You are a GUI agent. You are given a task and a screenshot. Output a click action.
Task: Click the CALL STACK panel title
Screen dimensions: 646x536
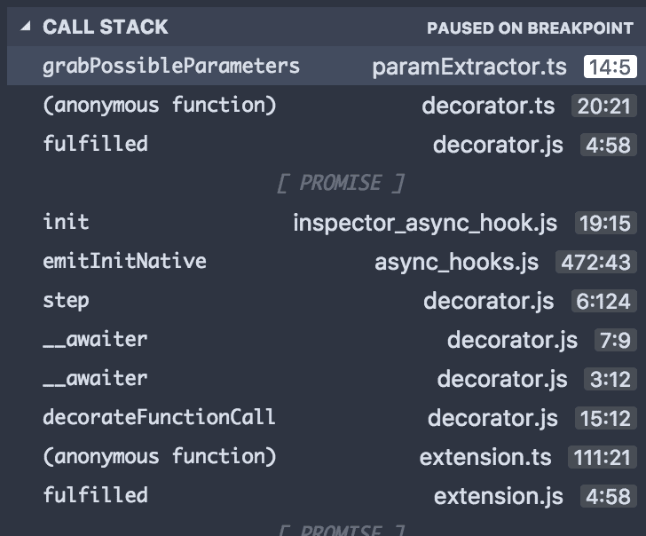point(105,27)
